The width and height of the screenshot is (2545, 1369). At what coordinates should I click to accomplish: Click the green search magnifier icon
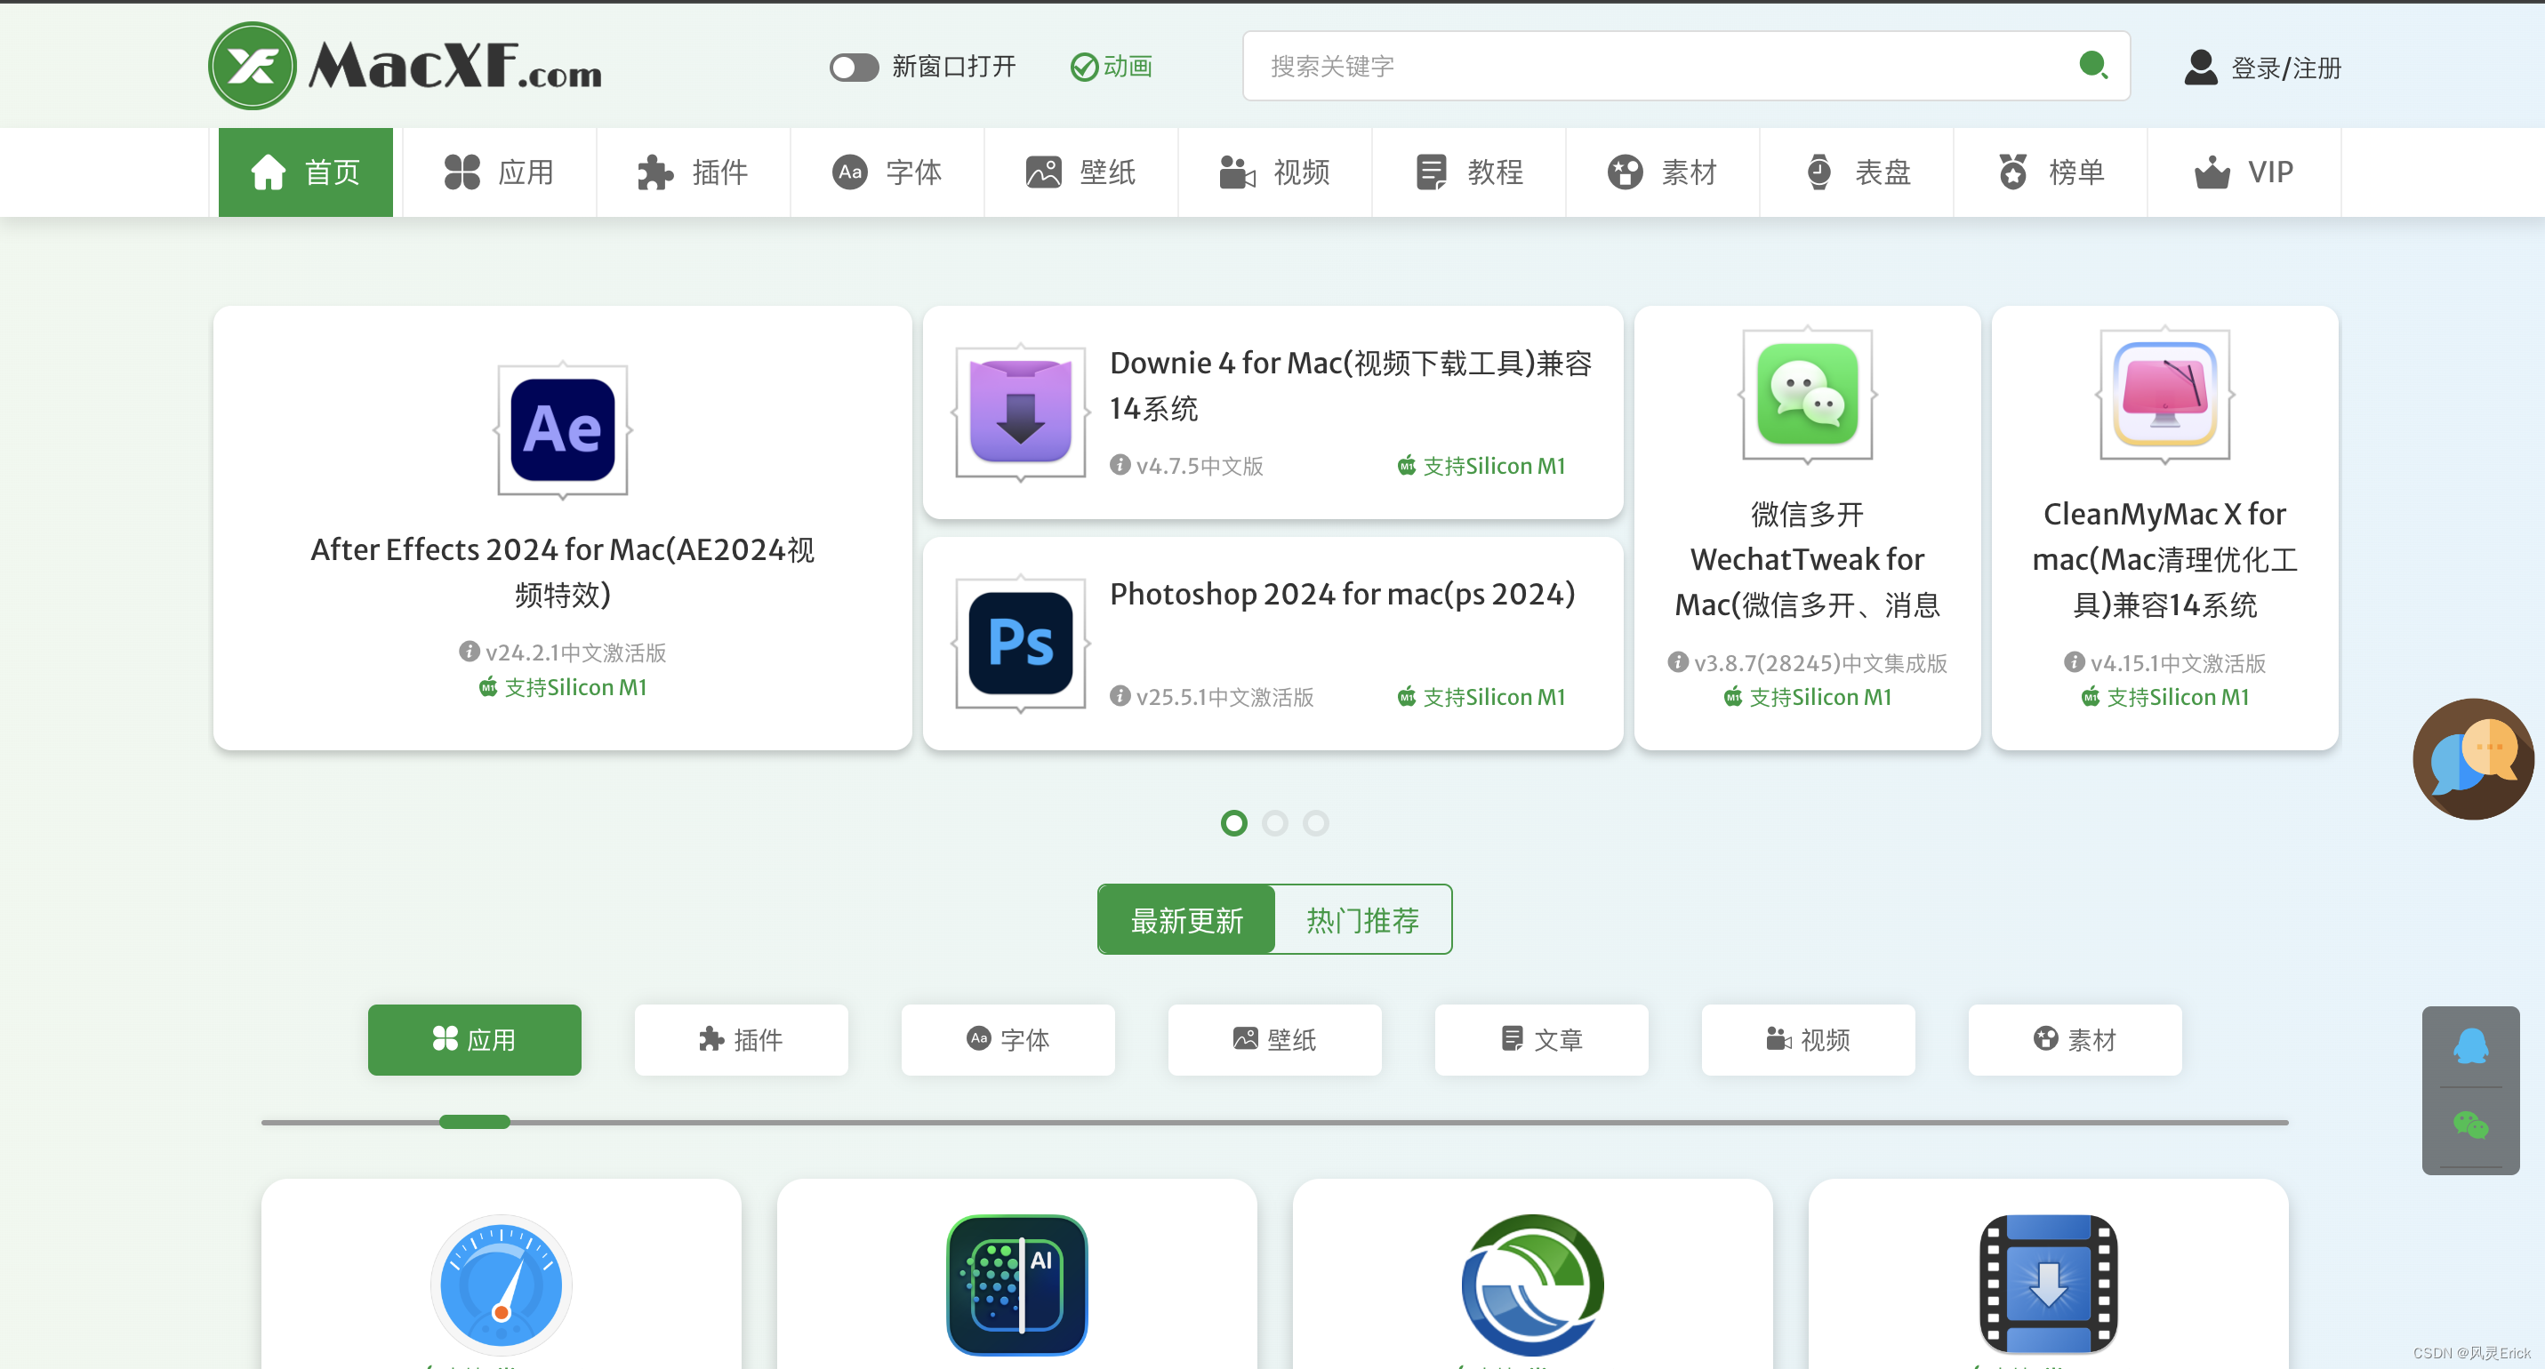click(x=2092, y=65)
